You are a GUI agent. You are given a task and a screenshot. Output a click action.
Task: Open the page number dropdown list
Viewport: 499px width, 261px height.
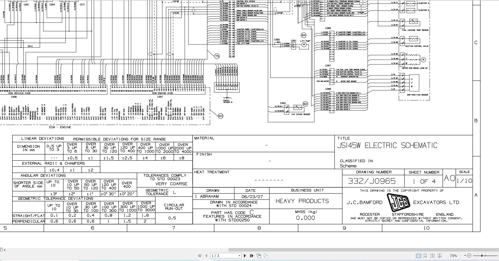[239, 255]
